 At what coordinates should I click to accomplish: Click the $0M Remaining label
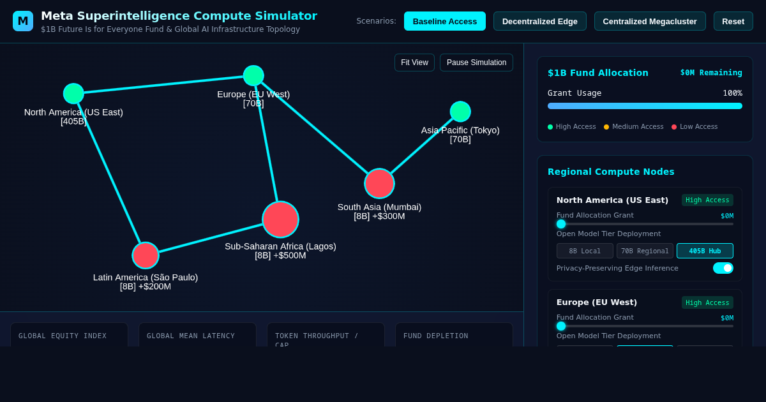pyautogui.click(x=711, y=73)
